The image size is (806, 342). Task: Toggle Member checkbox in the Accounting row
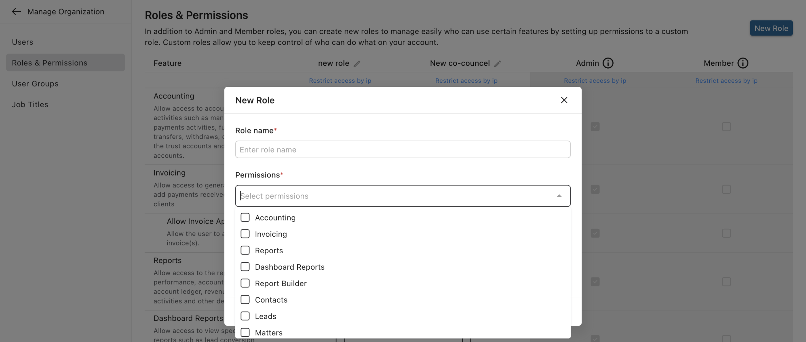726,126
